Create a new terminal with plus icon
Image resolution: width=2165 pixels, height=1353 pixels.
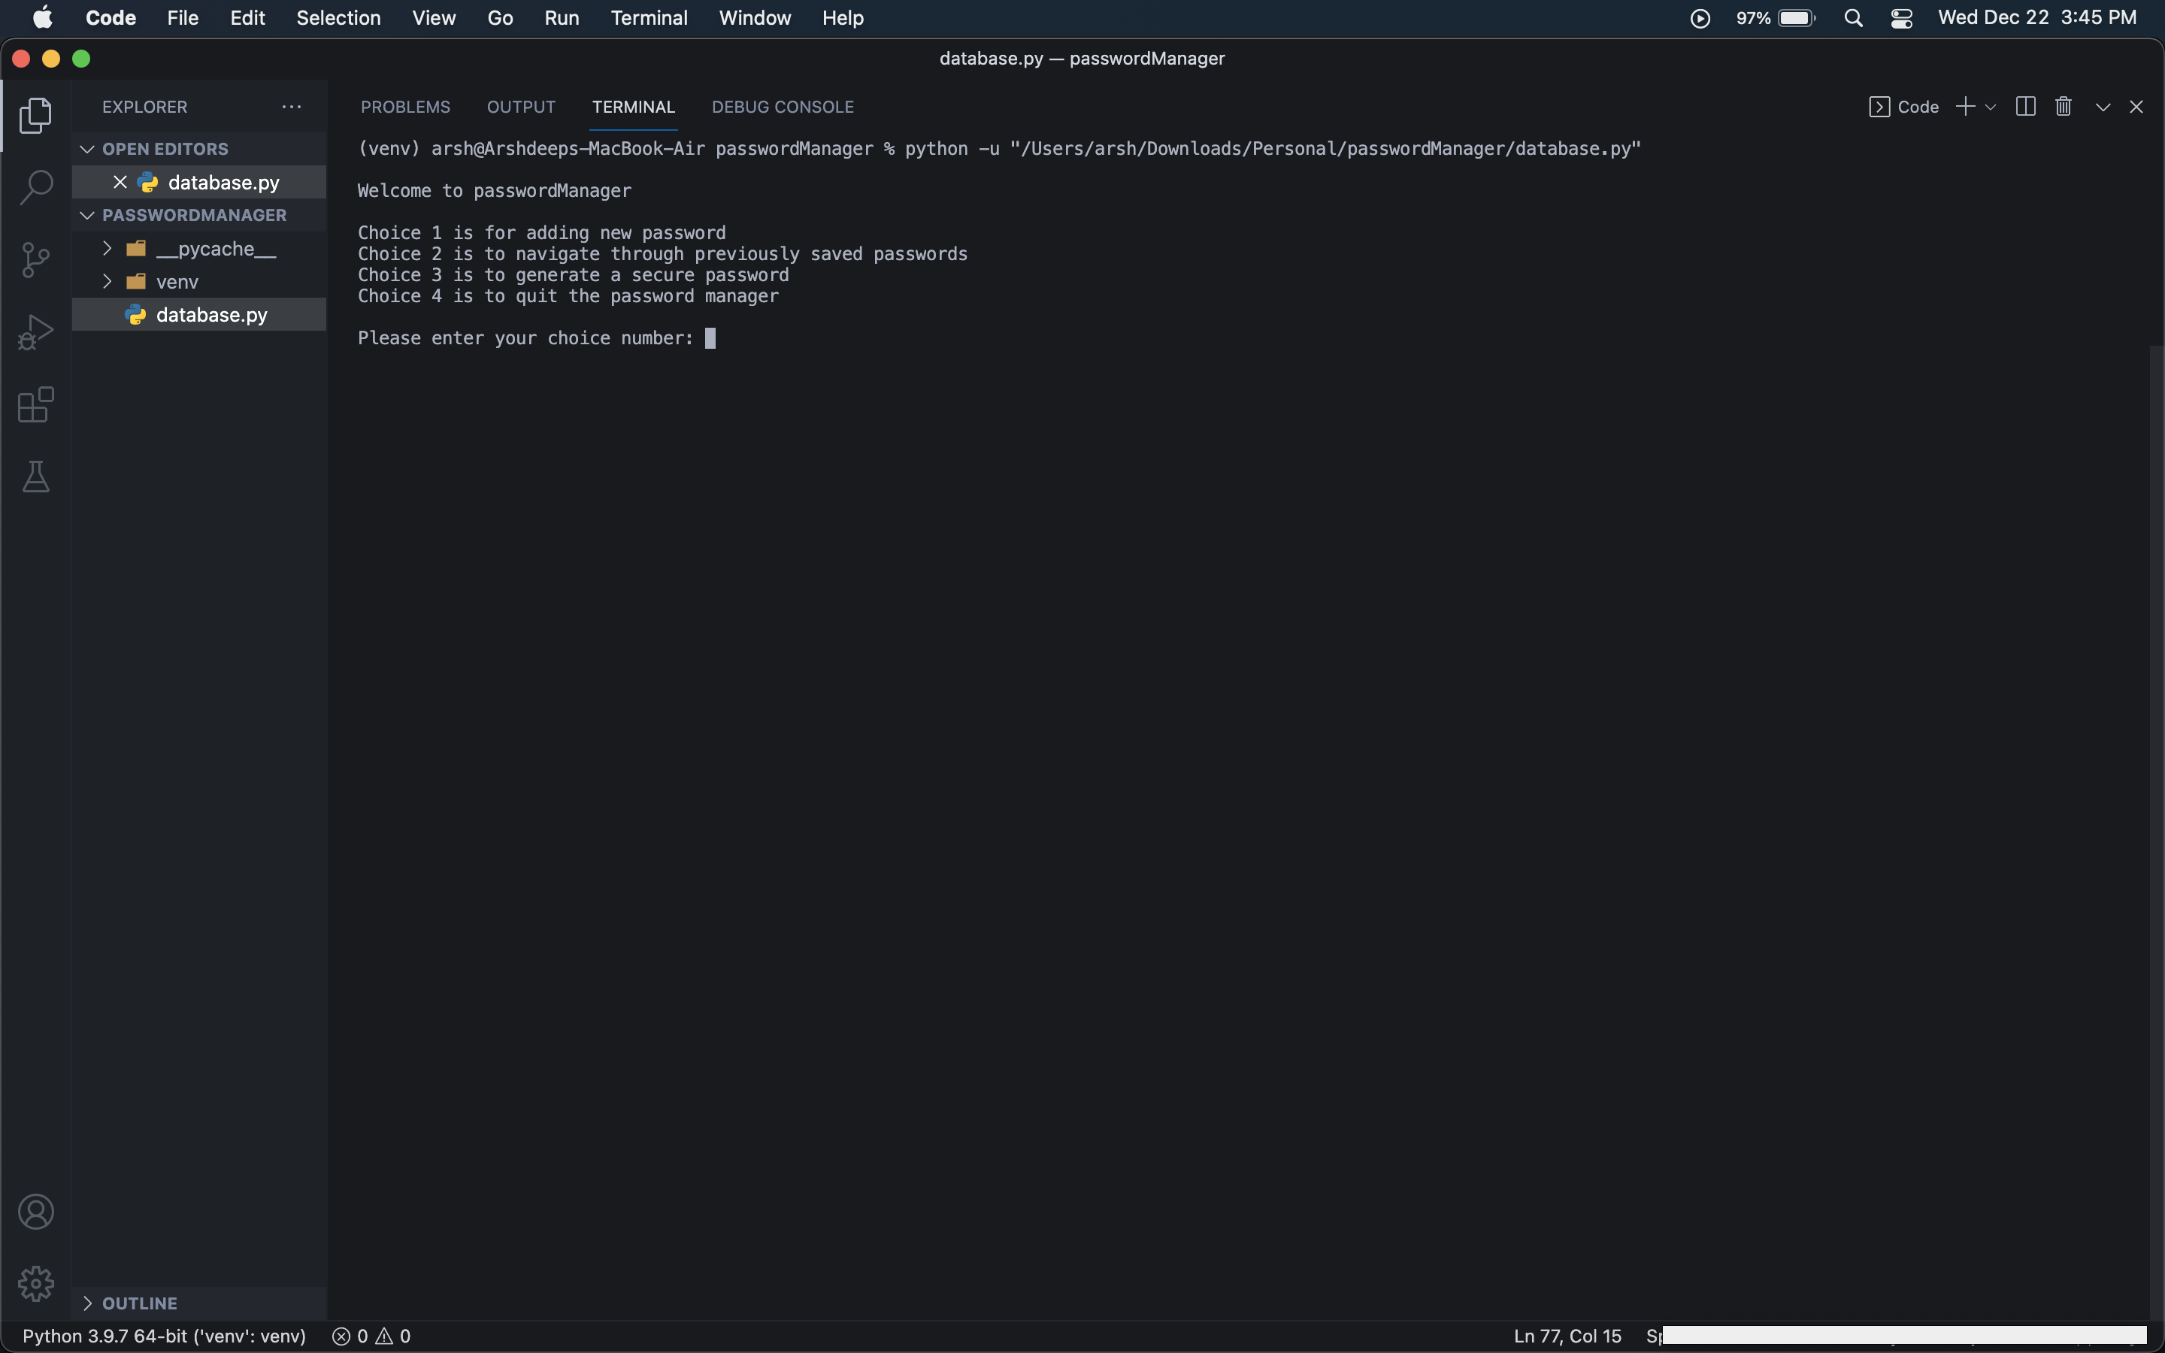1964,107
